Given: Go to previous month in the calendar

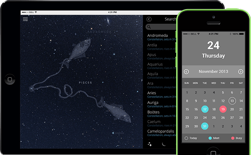Looking at the screenshot, I should (186, 71).
